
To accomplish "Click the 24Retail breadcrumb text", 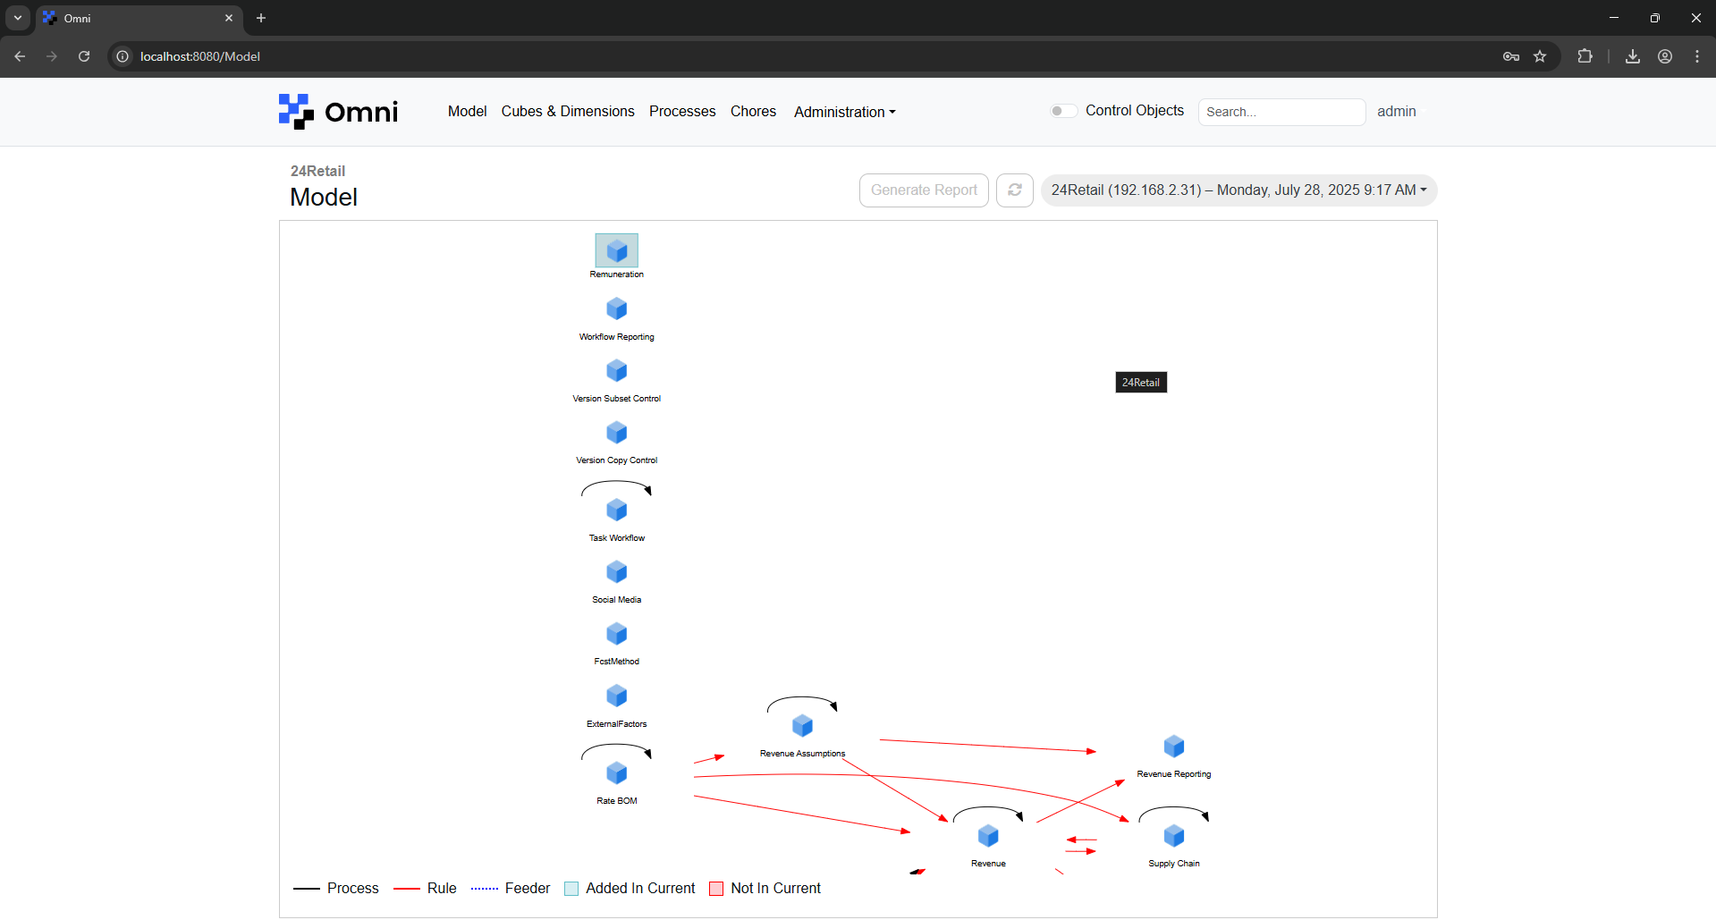I will click(x=317, y=171).
